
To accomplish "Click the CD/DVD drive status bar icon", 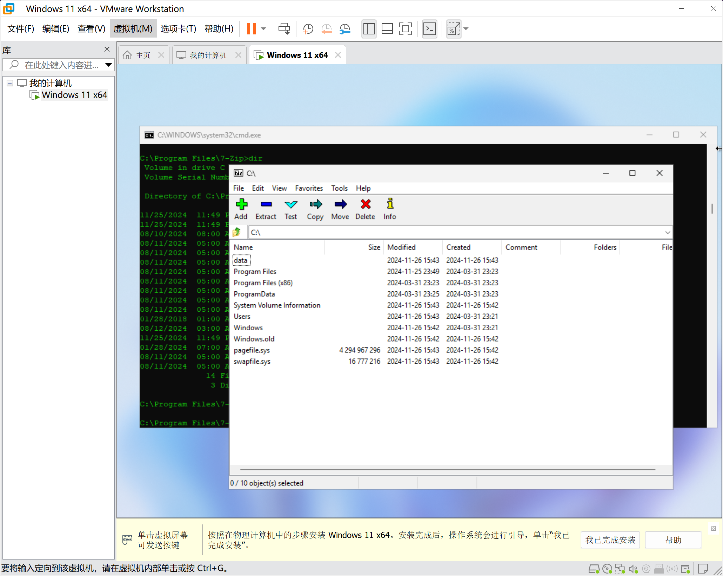I will click(x=607, y=569).
